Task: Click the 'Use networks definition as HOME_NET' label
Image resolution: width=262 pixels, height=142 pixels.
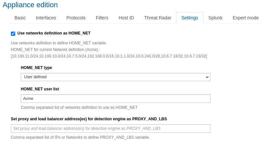Action: click(54, 33)
